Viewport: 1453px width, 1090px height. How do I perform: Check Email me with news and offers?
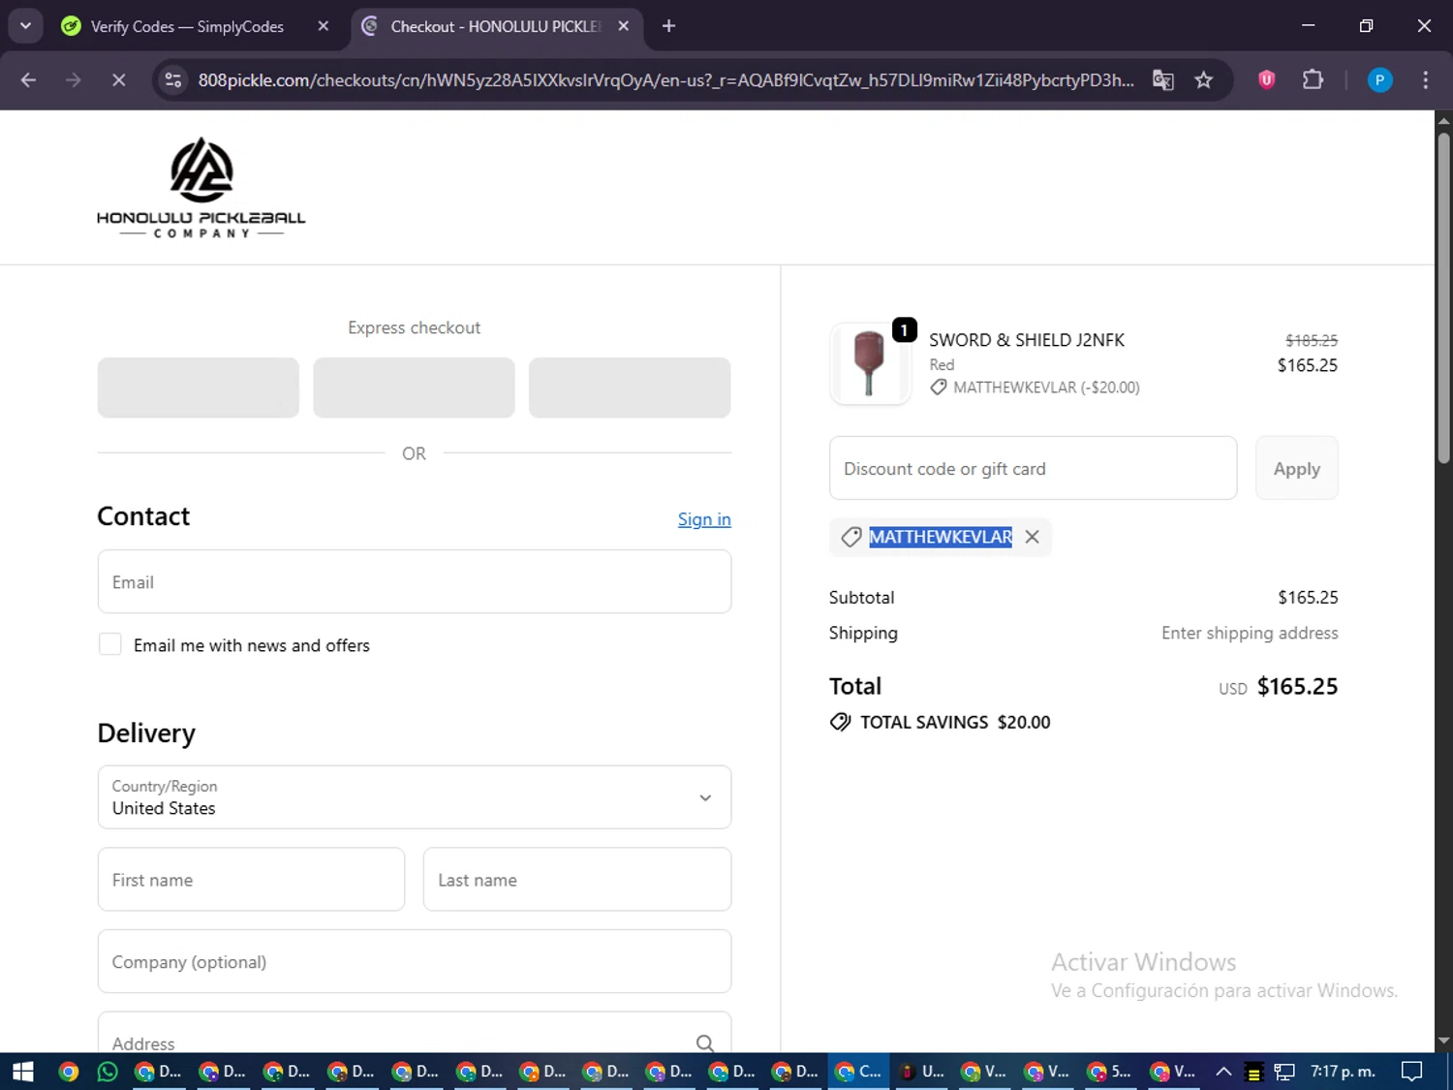click(x=110, y=644)
